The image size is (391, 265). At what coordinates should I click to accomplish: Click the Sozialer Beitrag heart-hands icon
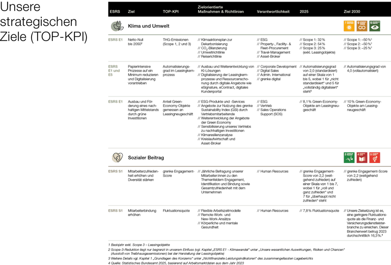(117, 157)
